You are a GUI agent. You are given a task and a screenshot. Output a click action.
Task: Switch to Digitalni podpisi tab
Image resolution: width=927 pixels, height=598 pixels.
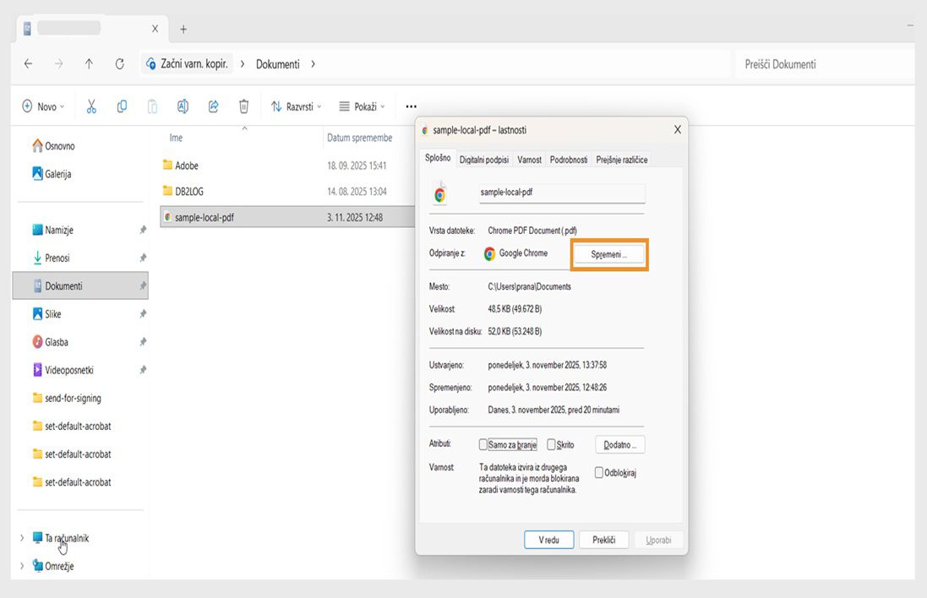(484, 160)
